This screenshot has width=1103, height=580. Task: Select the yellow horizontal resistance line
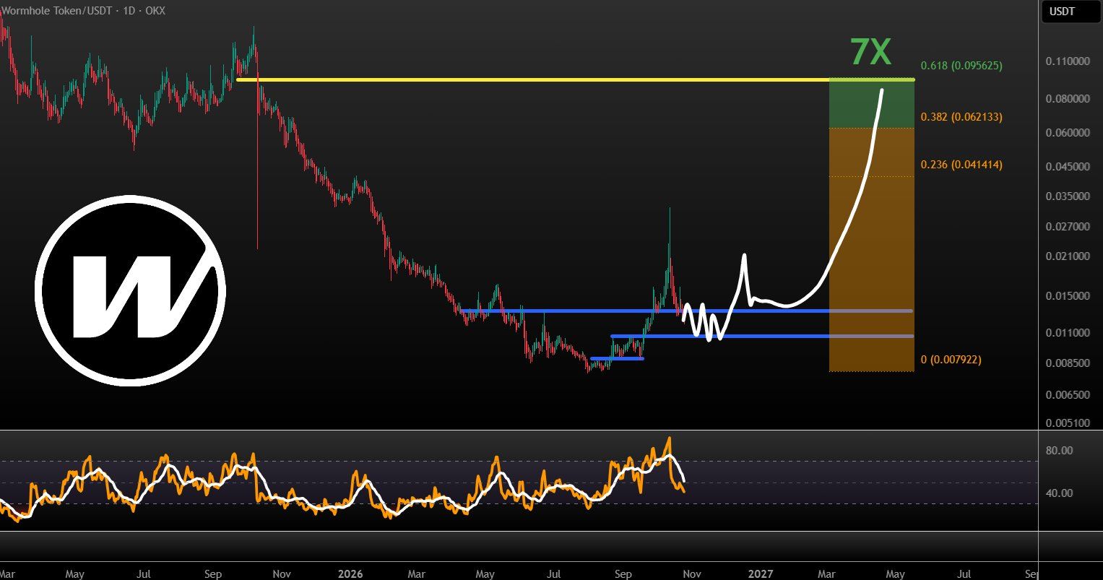click(575, 79)
